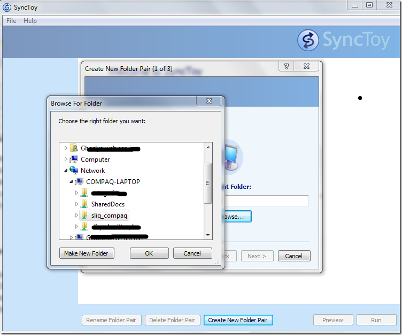
Task: Close the Browse For Folder dialog
Action: click(209, 101)
